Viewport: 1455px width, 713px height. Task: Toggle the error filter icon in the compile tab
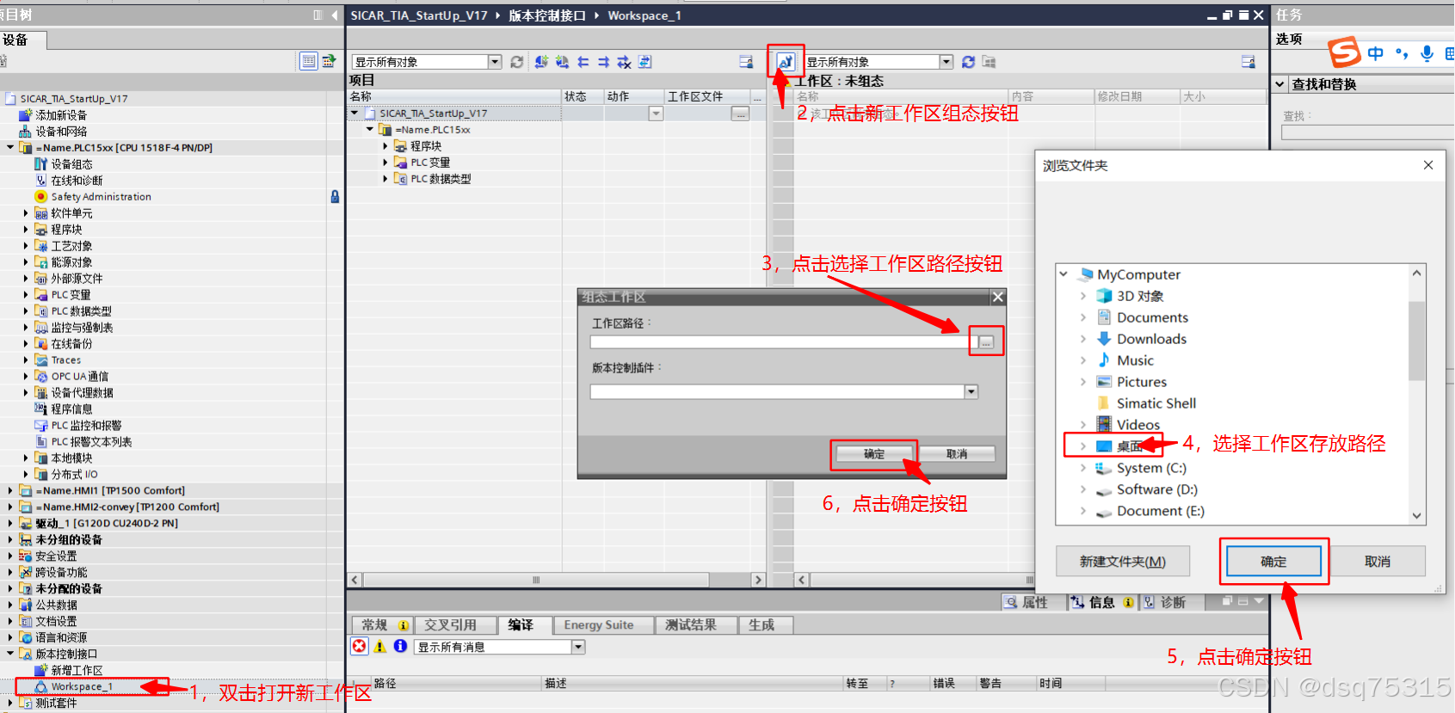coord(360,646)
